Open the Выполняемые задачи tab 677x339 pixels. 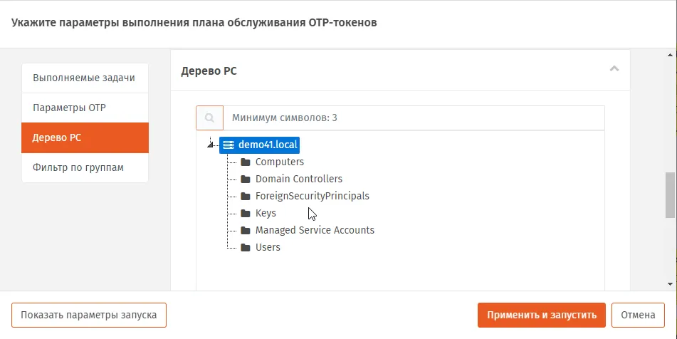[x=85, y=78]
